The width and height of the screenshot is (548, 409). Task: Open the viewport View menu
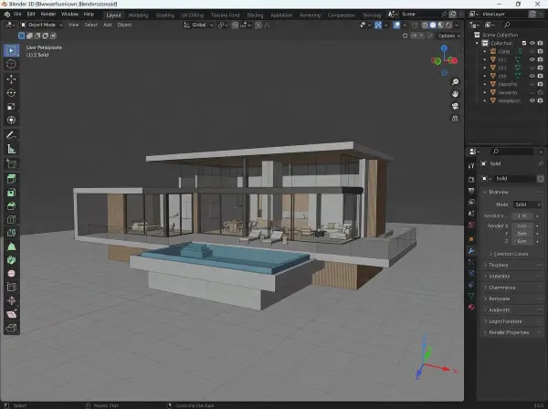point(73,25)
